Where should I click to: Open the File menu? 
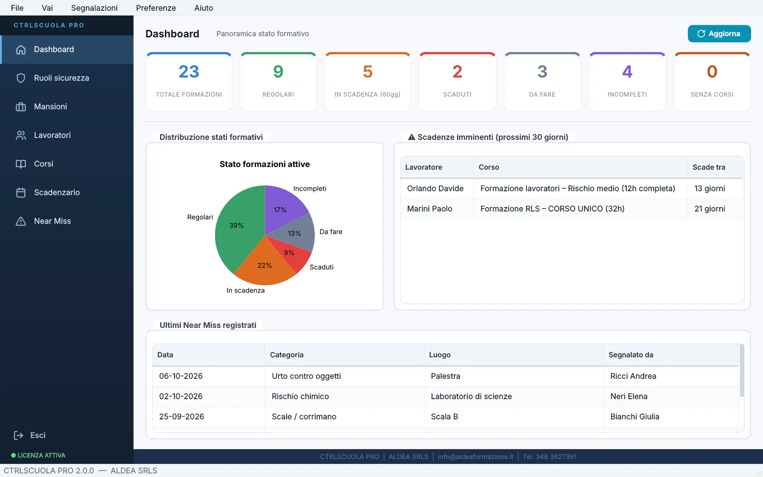[x=17, y=8]
